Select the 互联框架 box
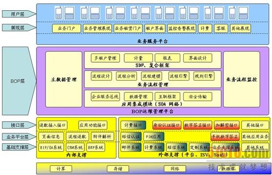The image size is (272, 175). pyautogui.click(x=167, y=96)
